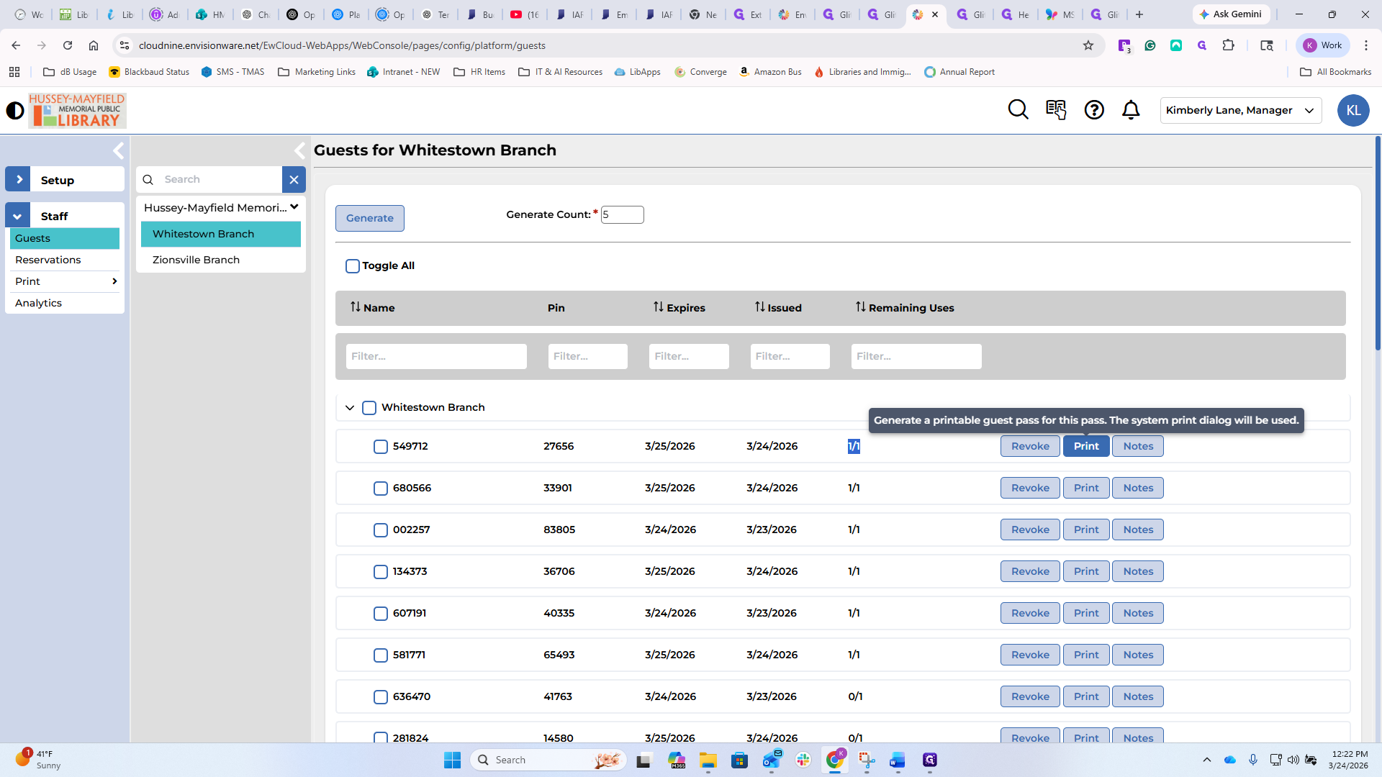Image resolution: width=1382 pixels, height=777 pixels.
Task: Click the Generate button
Action: [369, 218]
